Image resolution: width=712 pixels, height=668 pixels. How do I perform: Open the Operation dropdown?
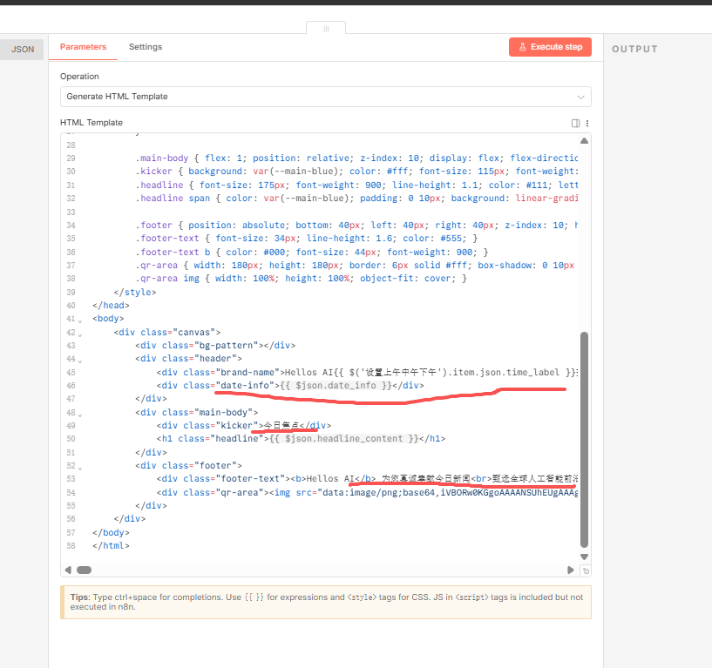(x=325, y=97)
